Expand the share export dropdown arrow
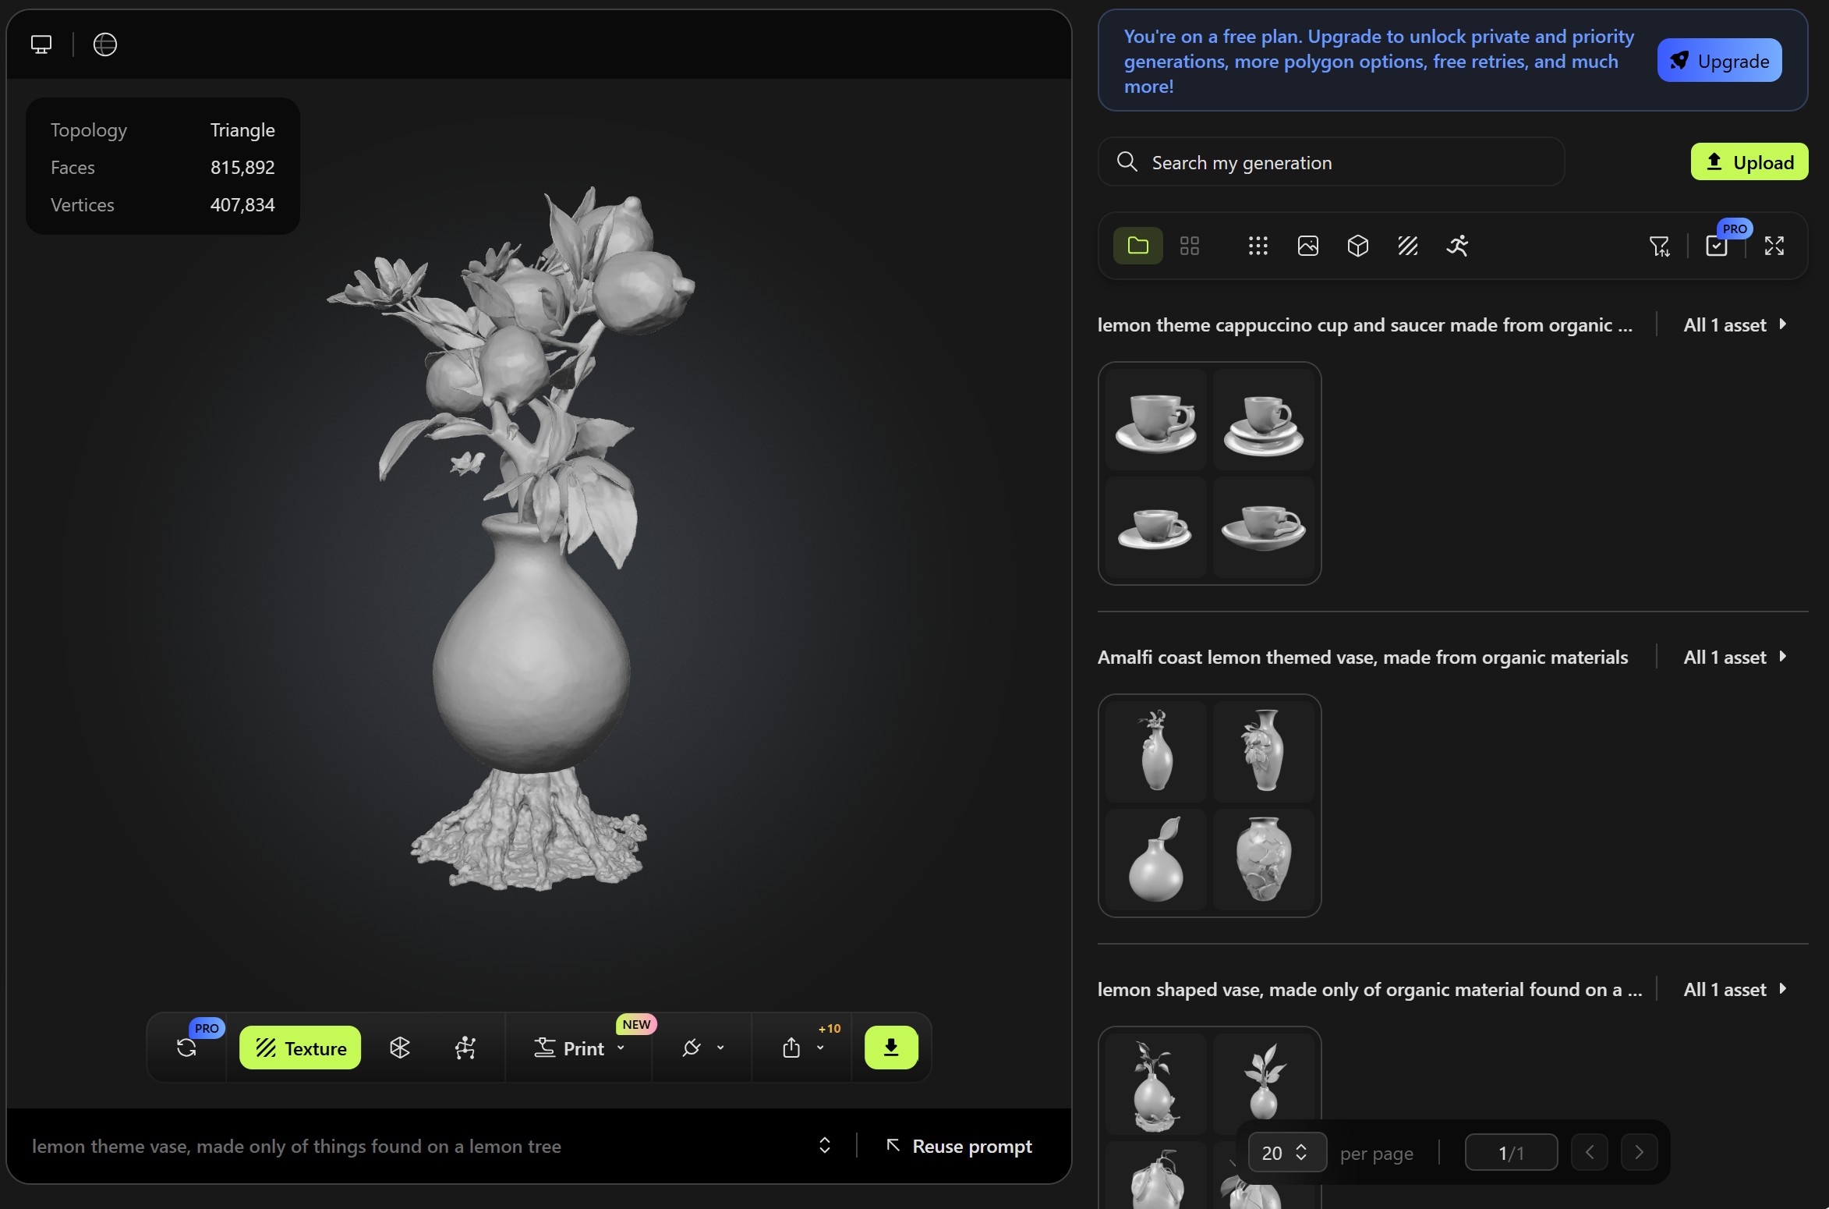The width and height of the screenshot is (1829, 1209). pos(820,1048)
